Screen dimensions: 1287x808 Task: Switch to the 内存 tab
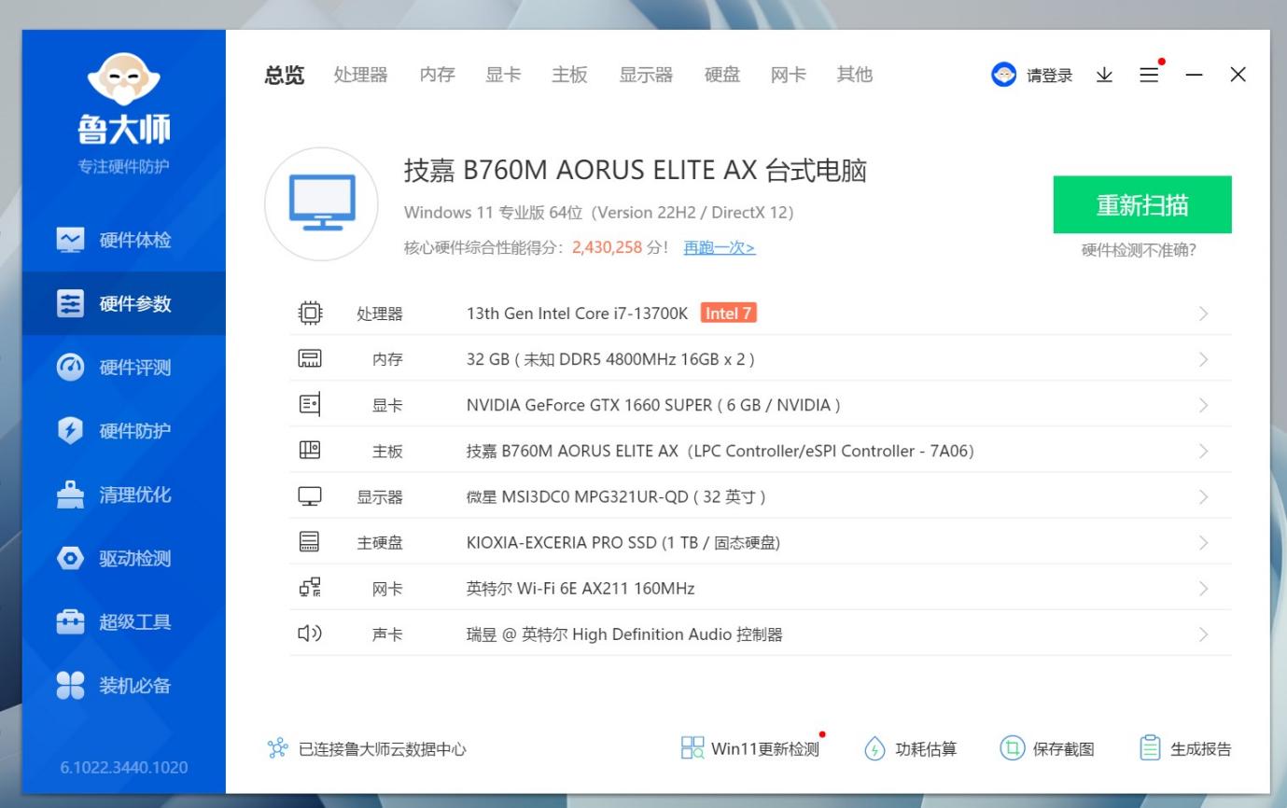[x=437, y=75]
